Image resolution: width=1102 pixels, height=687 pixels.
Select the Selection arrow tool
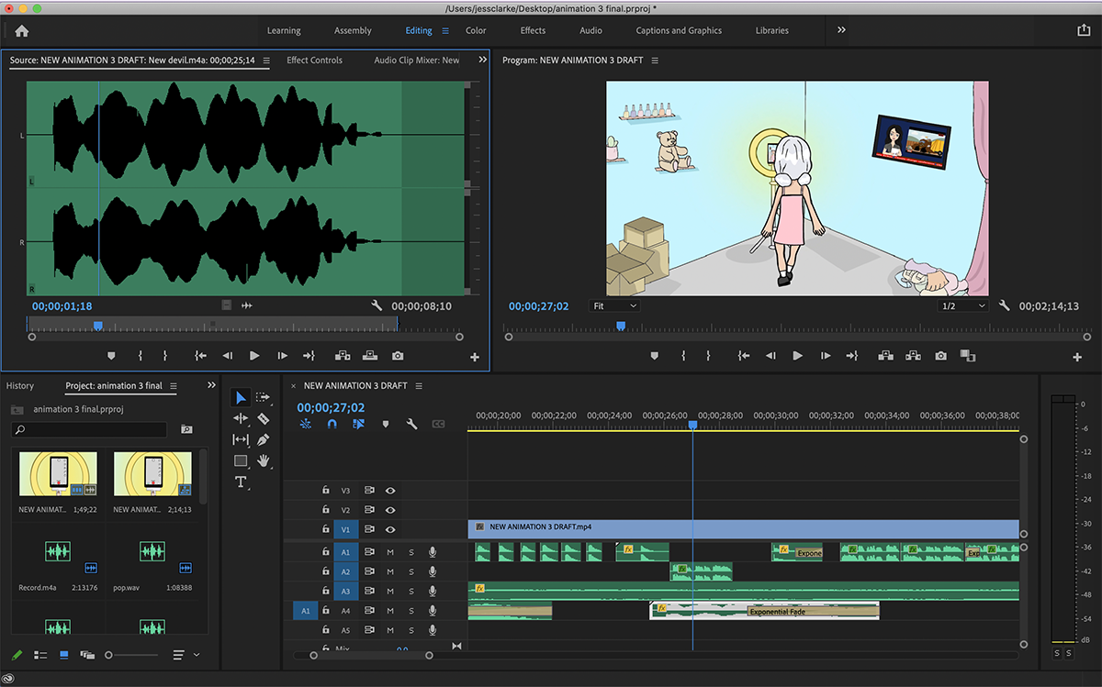[241, 397]
